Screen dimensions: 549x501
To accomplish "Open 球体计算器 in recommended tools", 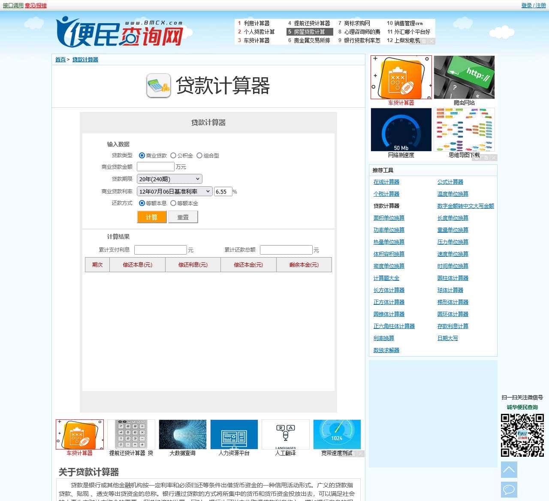I will pos(450,290).
